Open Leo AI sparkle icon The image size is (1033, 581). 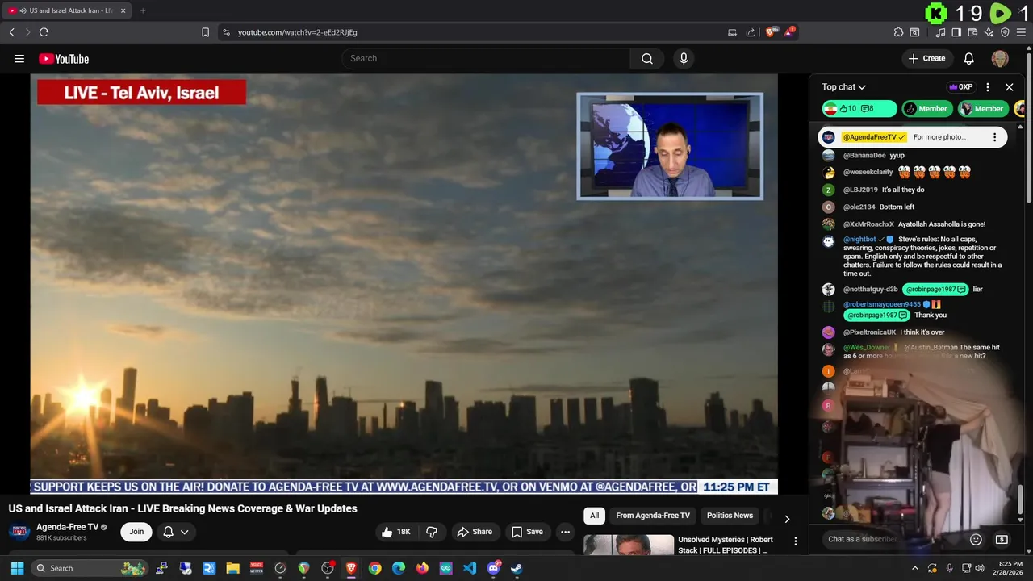(989, 32)
